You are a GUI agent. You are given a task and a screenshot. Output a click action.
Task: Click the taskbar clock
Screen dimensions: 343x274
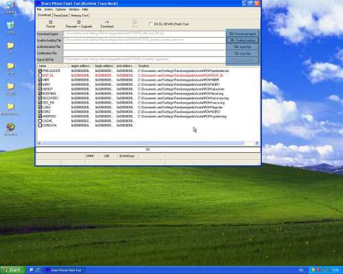tap(335, 270)
